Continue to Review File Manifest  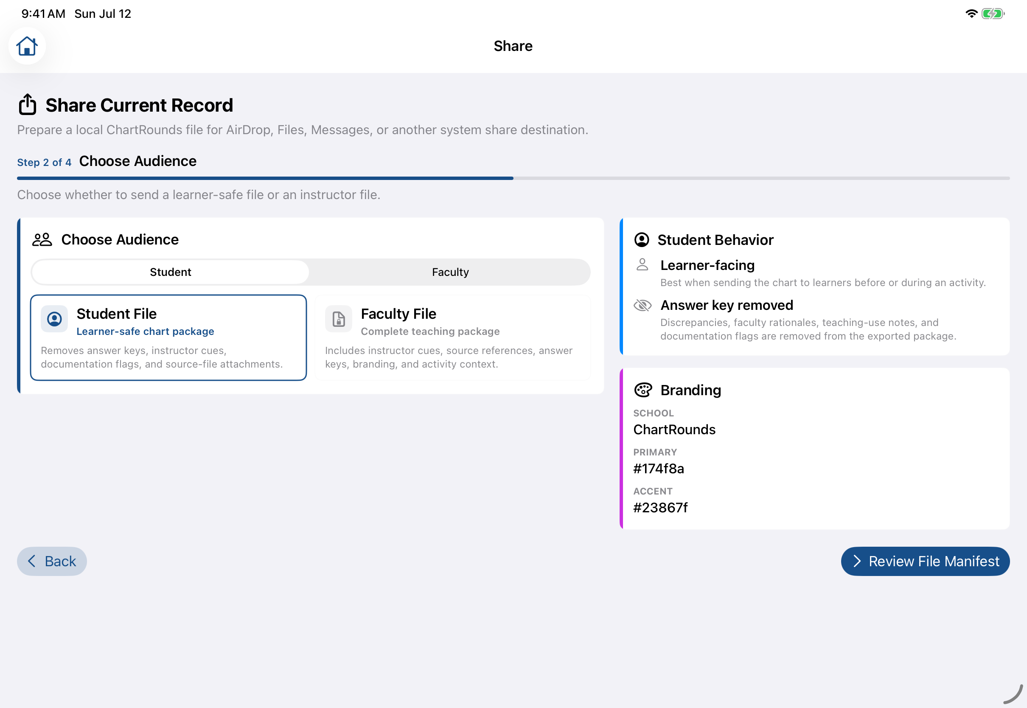coord(925,562)
